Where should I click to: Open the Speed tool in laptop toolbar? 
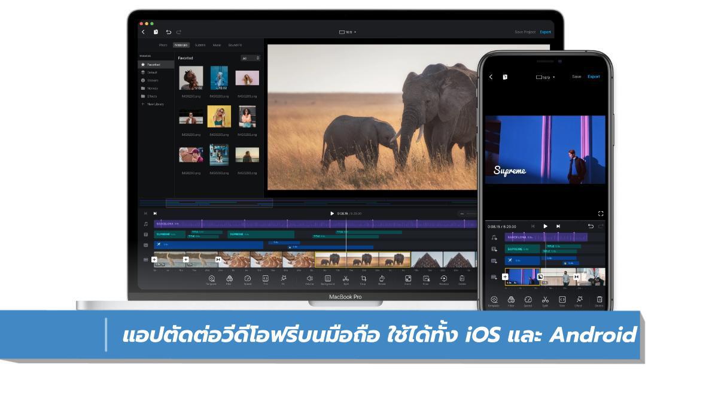pyautogui.click(x=247, y=278)
